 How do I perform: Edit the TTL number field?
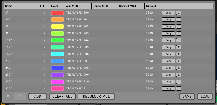point(20,97)
